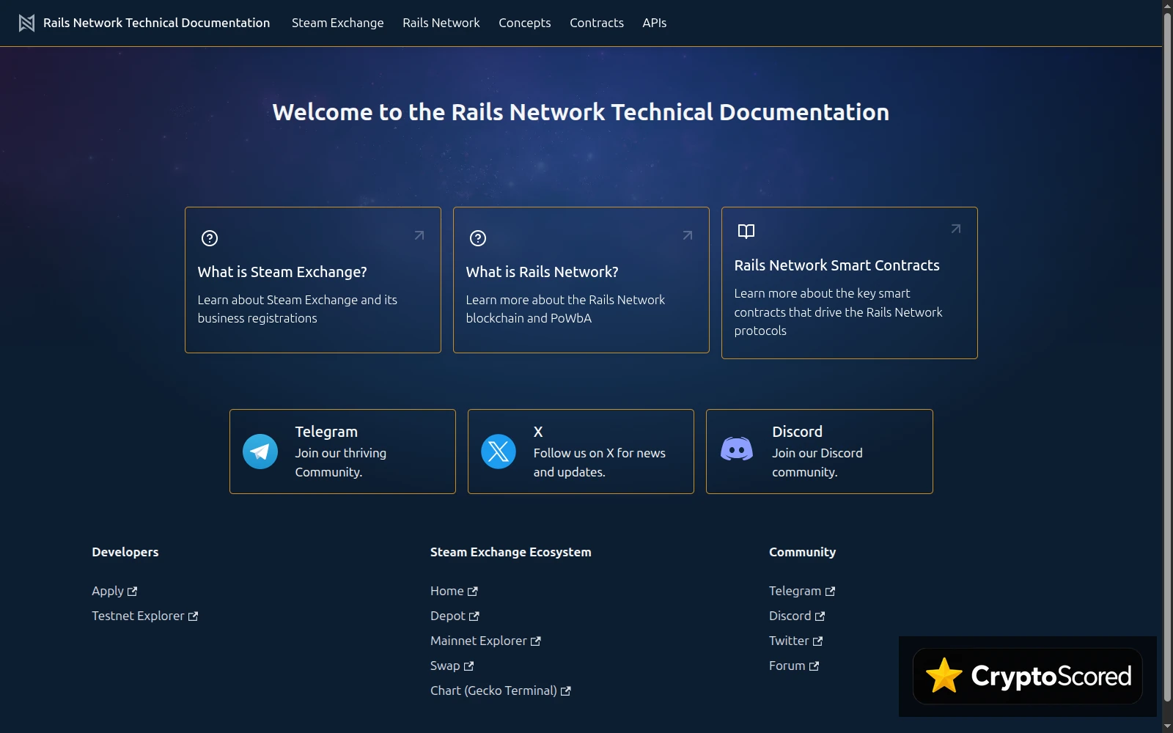Open Rails Network Smart Contracts heading
Screen dimensions: 1173x733
point(836,265)
